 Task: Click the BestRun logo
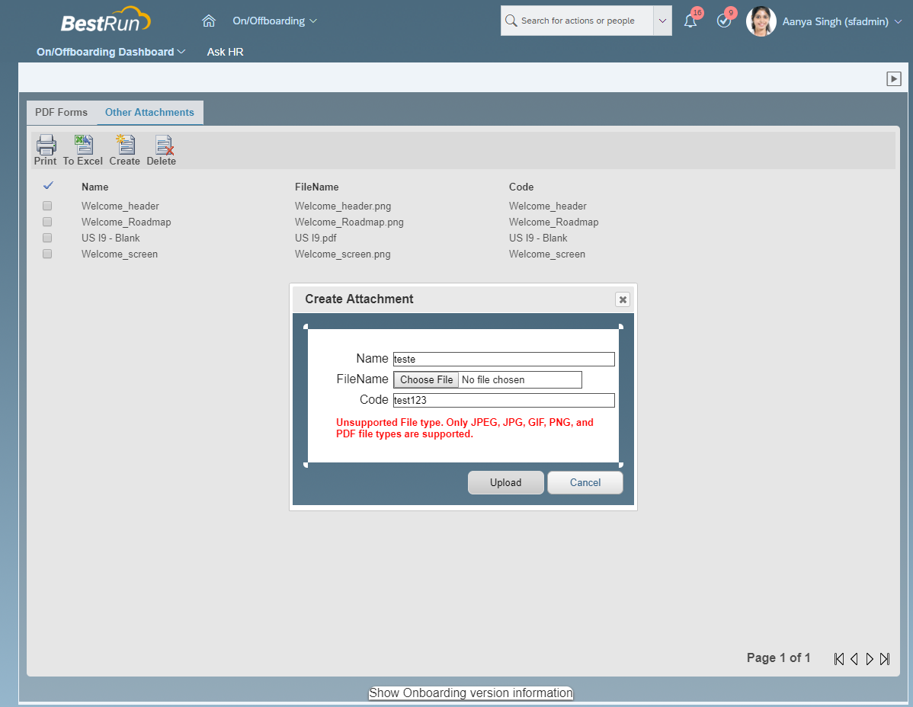pos(105,20)
